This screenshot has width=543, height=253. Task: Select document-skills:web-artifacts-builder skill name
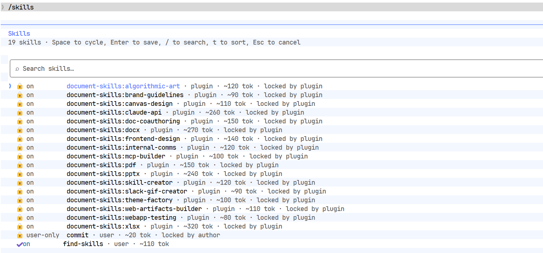[x=134, y=209]
